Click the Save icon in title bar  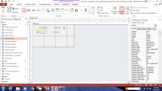(x=6, y=1)
